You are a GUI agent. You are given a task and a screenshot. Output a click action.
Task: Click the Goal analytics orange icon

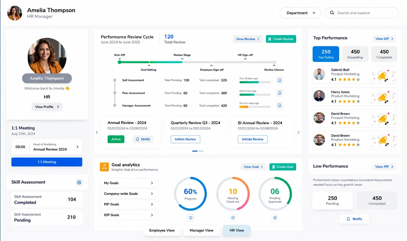pyautogui.click(x=104, y=167)
